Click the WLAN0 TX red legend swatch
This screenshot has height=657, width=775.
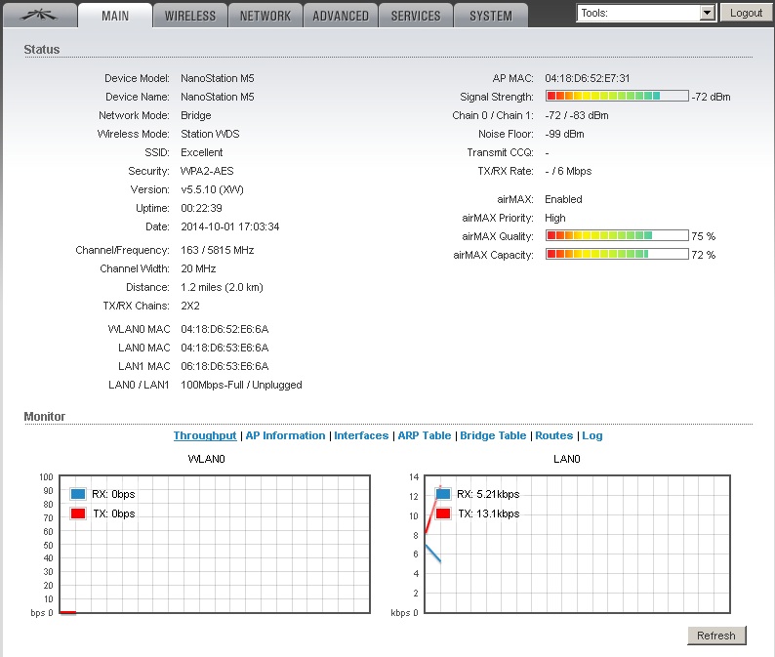tap(78, 513)
